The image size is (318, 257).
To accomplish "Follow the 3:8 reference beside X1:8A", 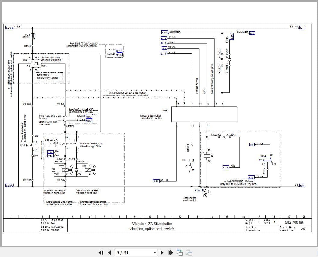I will 252,144.
